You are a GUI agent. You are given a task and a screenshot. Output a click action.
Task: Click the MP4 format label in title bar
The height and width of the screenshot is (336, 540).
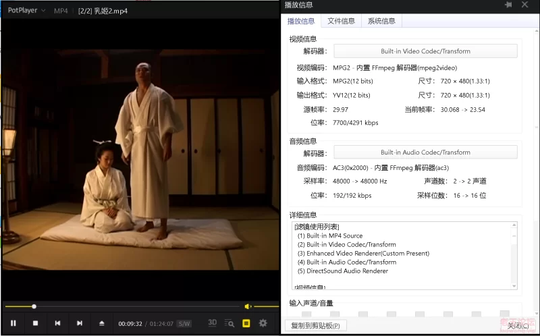(x=61, y=11)
